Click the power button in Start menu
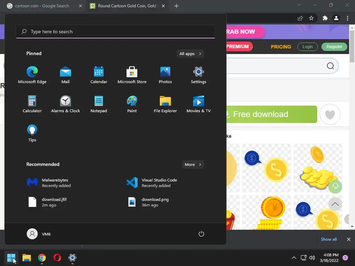This screenshot has width=355, height=266. pyautogui.click(x=201, y=234)
